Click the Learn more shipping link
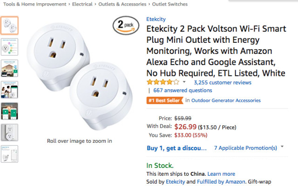 pyautogui.click(x=221, y=174)
